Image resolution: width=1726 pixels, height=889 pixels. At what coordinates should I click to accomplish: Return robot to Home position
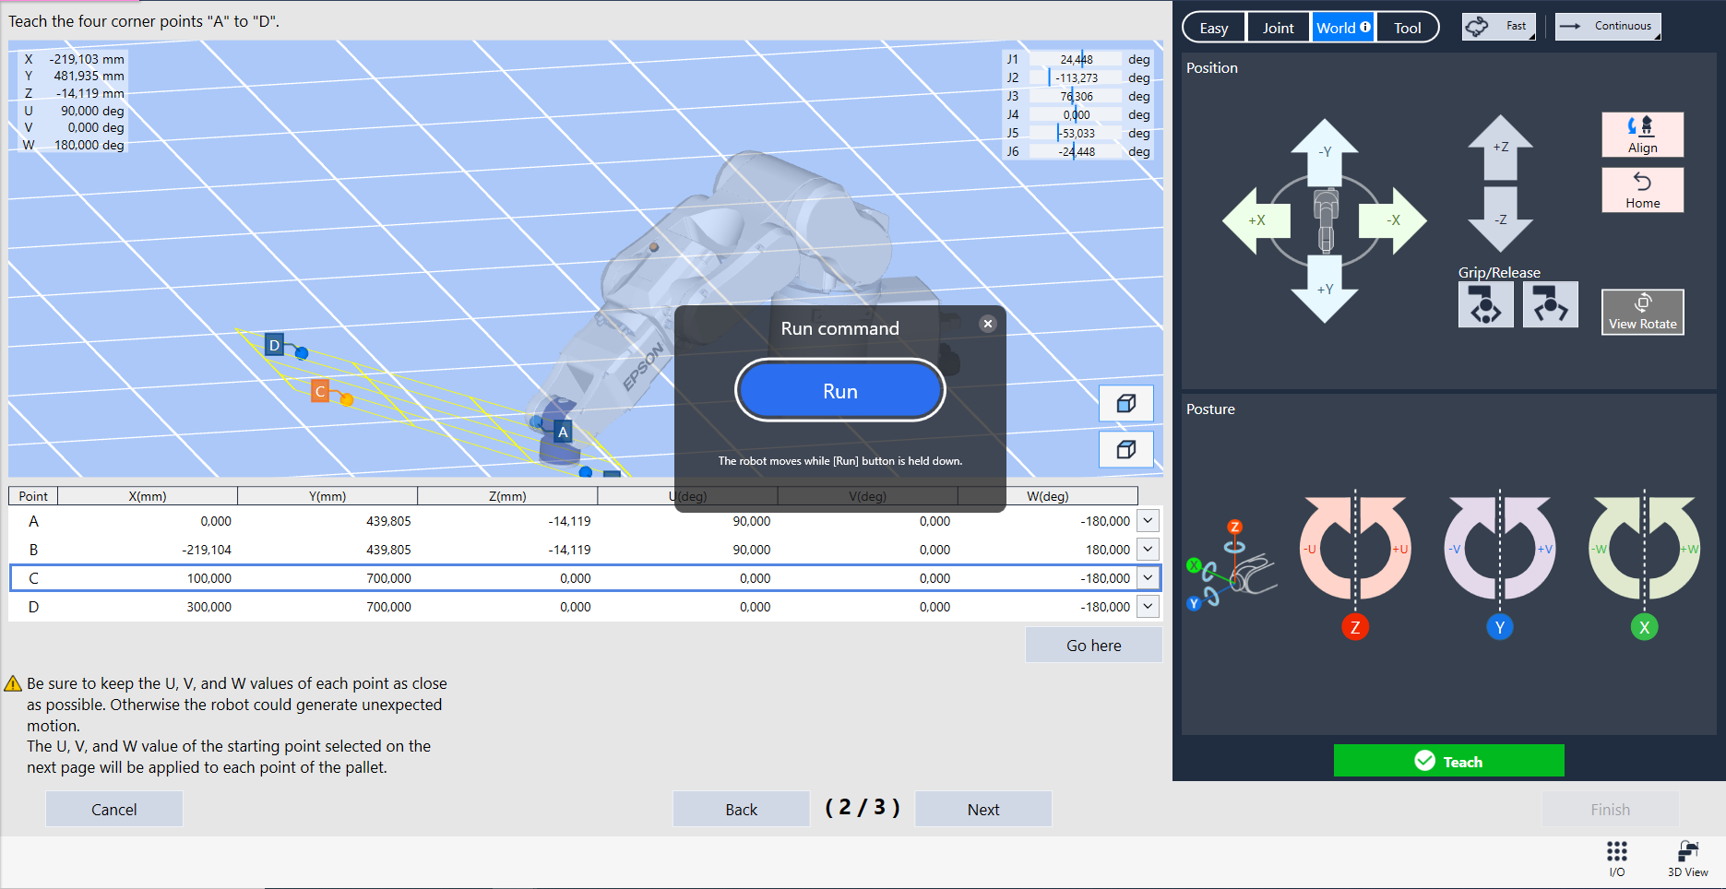coord(1642,190)
